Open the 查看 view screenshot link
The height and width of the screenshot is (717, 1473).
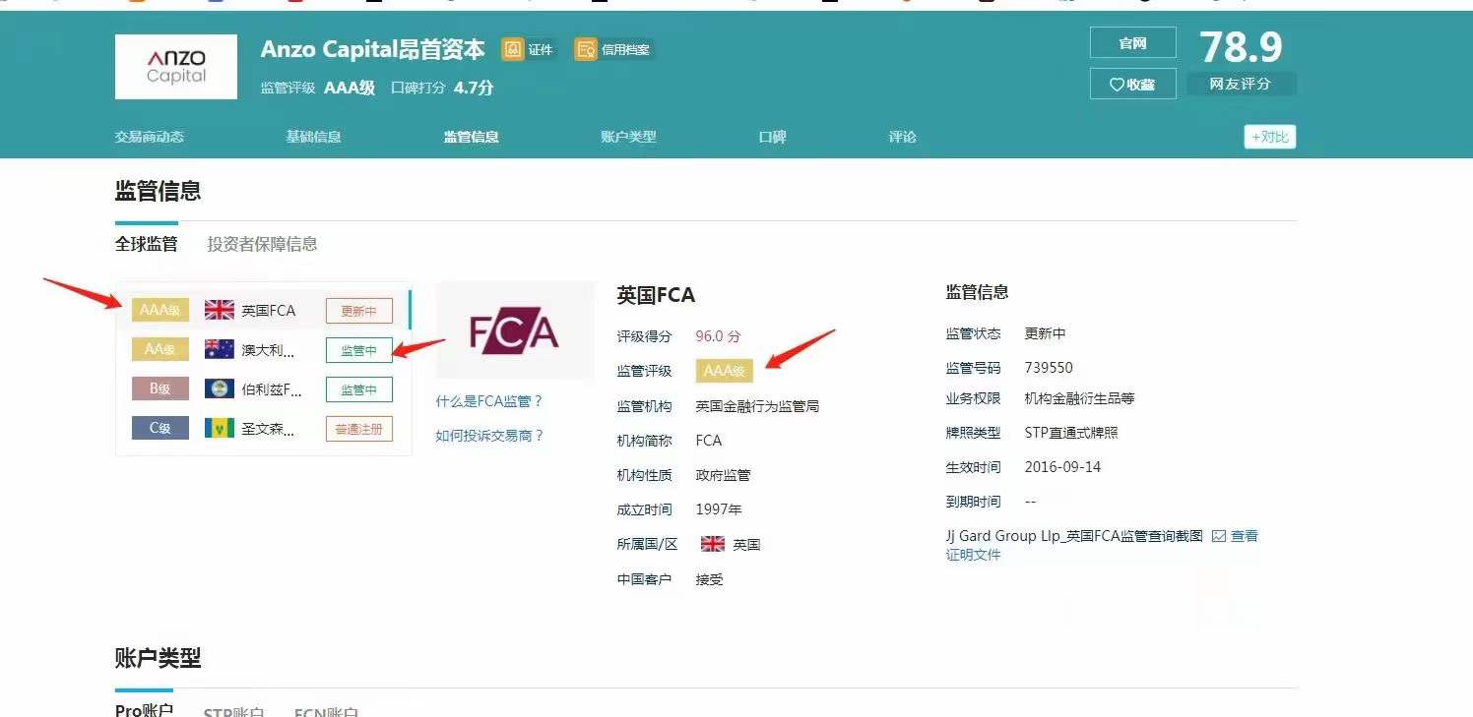tap(1245, 536)
